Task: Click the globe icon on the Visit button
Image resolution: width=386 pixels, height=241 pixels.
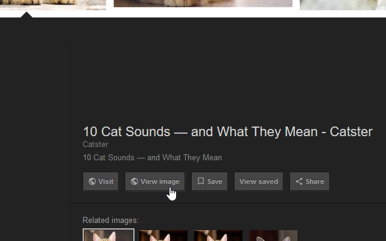Action: [92, 181]
